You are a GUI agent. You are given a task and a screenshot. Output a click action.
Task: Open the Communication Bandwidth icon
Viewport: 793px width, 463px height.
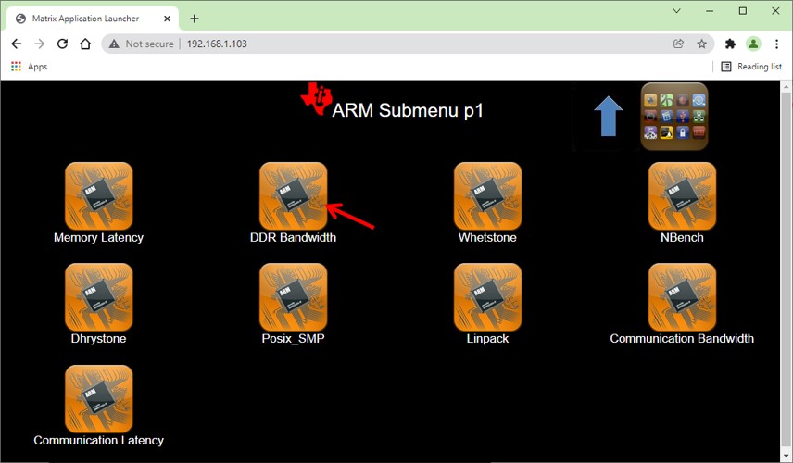(682, 297)
